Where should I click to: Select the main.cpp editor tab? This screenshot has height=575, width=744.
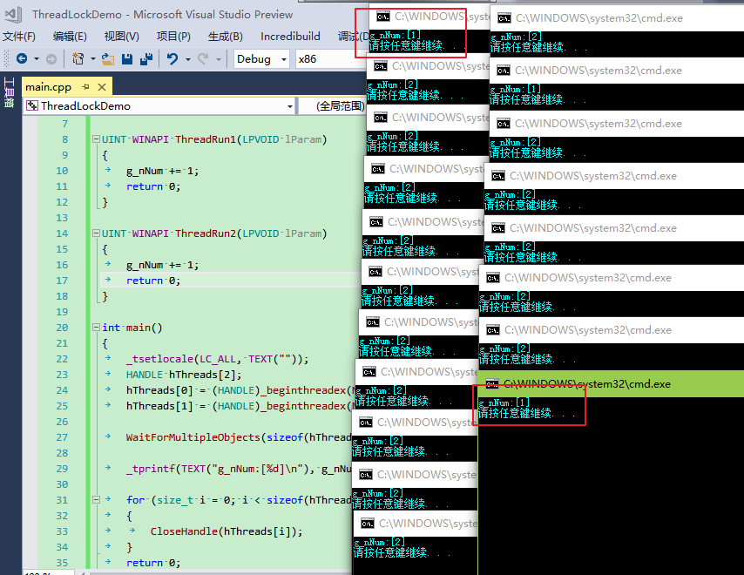[x=48, y=87]
